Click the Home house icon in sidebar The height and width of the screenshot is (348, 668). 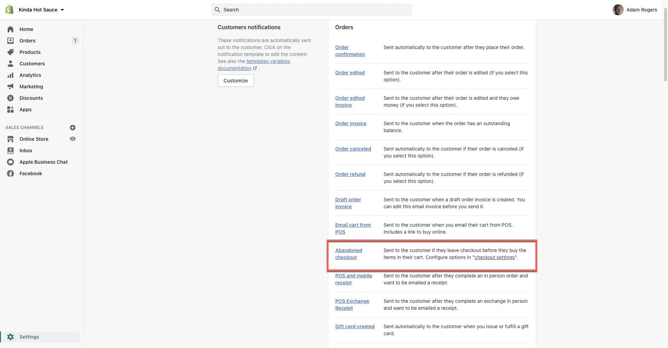(10, 29)
